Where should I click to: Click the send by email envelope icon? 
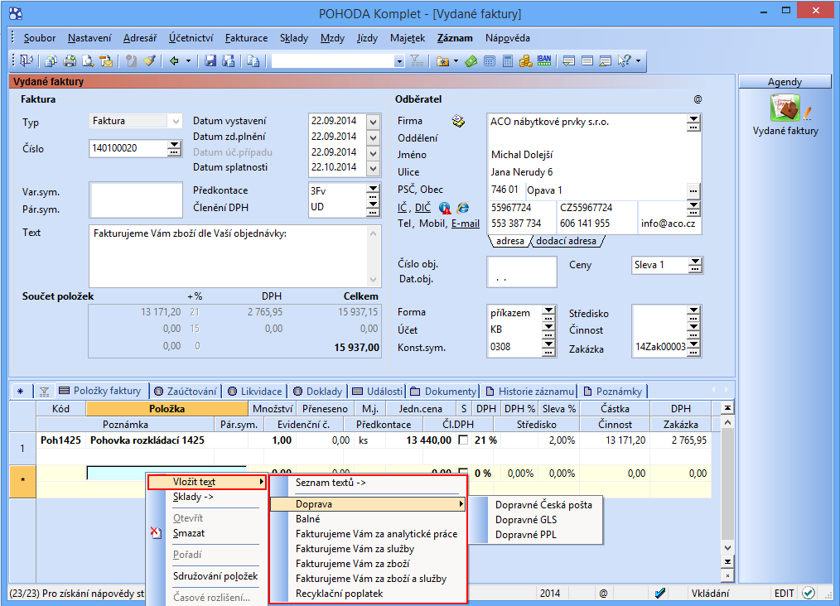pos(106,61)
